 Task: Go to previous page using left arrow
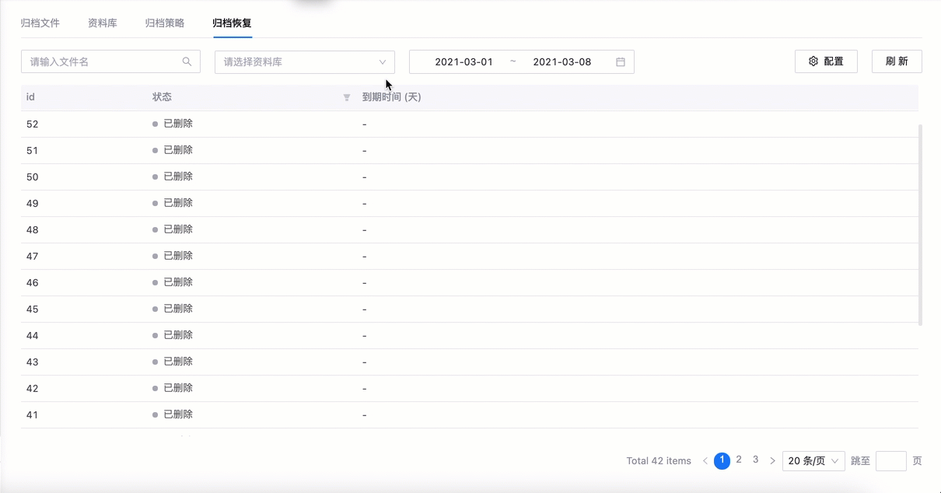pyautogui.click(x=705, y=461)
